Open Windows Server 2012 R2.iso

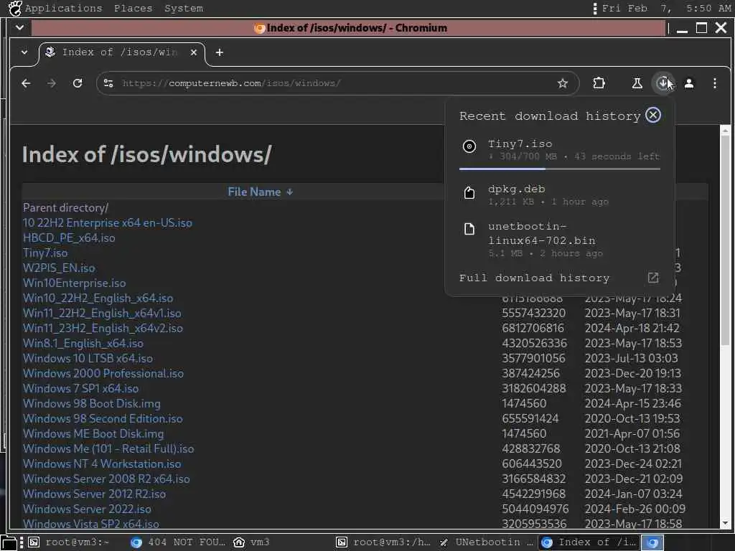(x=94, y=494)
